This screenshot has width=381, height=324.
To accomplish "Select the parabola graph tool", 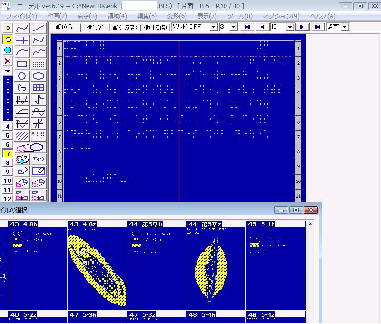I will [22, 100].
